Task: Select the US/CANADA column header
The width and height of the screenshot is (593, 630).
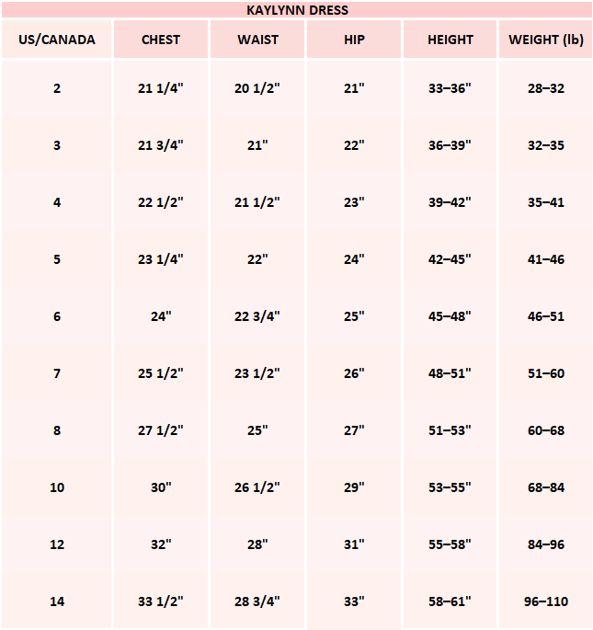Action: [57, 40]
